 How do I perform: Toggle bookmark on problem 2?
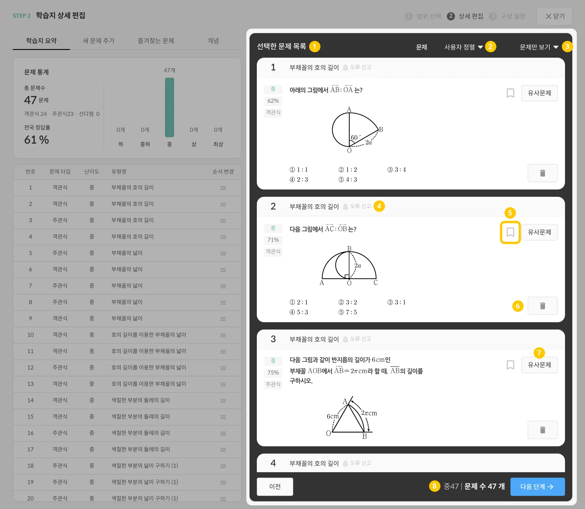[x=510, y=232]
